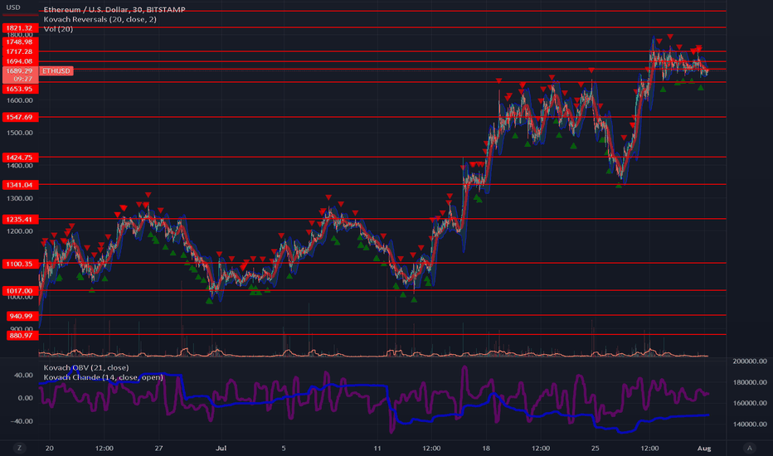
Task: Click the 200000.00 OBV axis value
Action: (x=750, y=361)
